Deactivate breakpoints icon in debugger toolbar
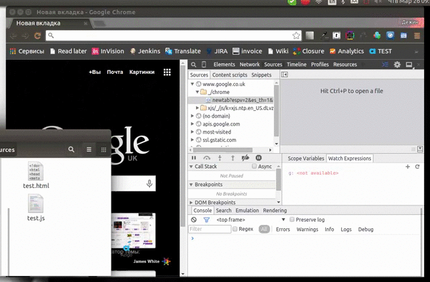The height and width of the screenshot is (282, 430). click(245, 158)
